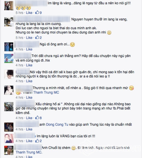This screenshot has width=142, height=158.
Task: Click the thumbs-up icon showing 8 likes
Action: pos(37,117)
